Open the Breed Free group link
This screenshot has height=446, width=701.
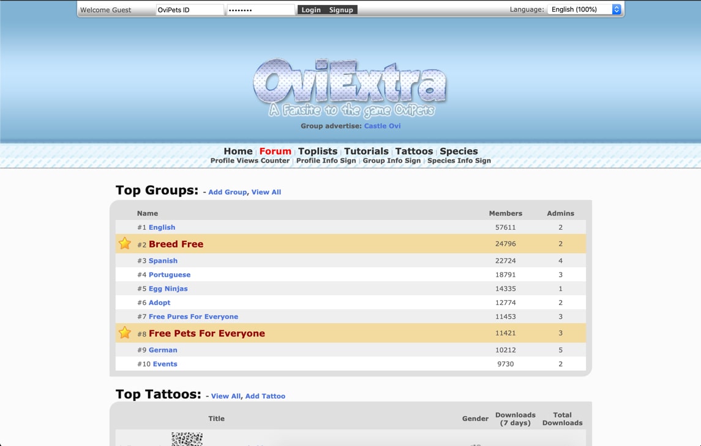(x=176, y=244)
